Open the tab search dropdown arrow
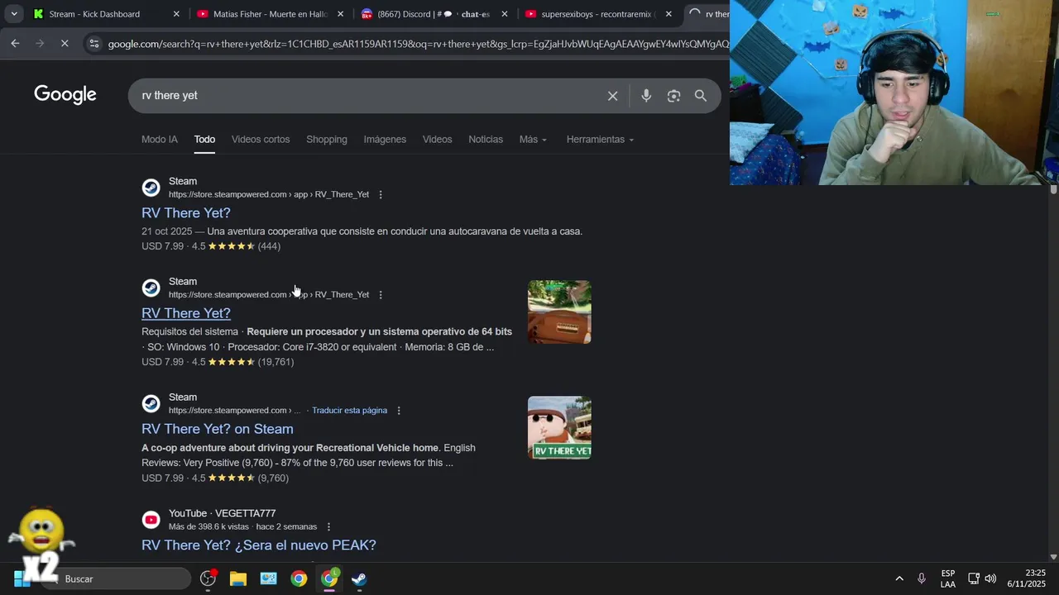The width and height of the screenshot is (1059, 595). (x=14, y=14)
